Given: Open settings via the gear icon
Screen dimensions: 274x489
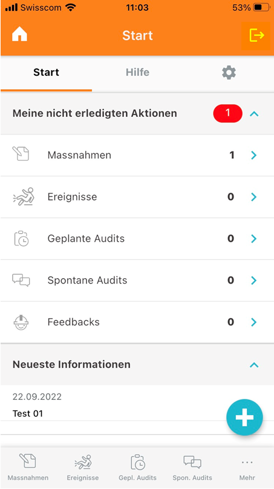Looking at the screenshot, I should pyautogui.click(x=229, y=73).
